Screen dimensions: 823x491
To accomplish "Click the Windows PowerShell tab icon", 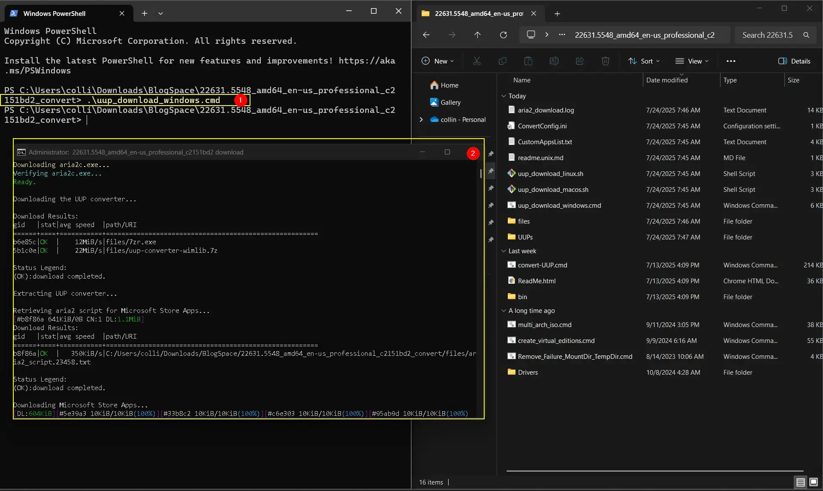I will click(14, 13).
